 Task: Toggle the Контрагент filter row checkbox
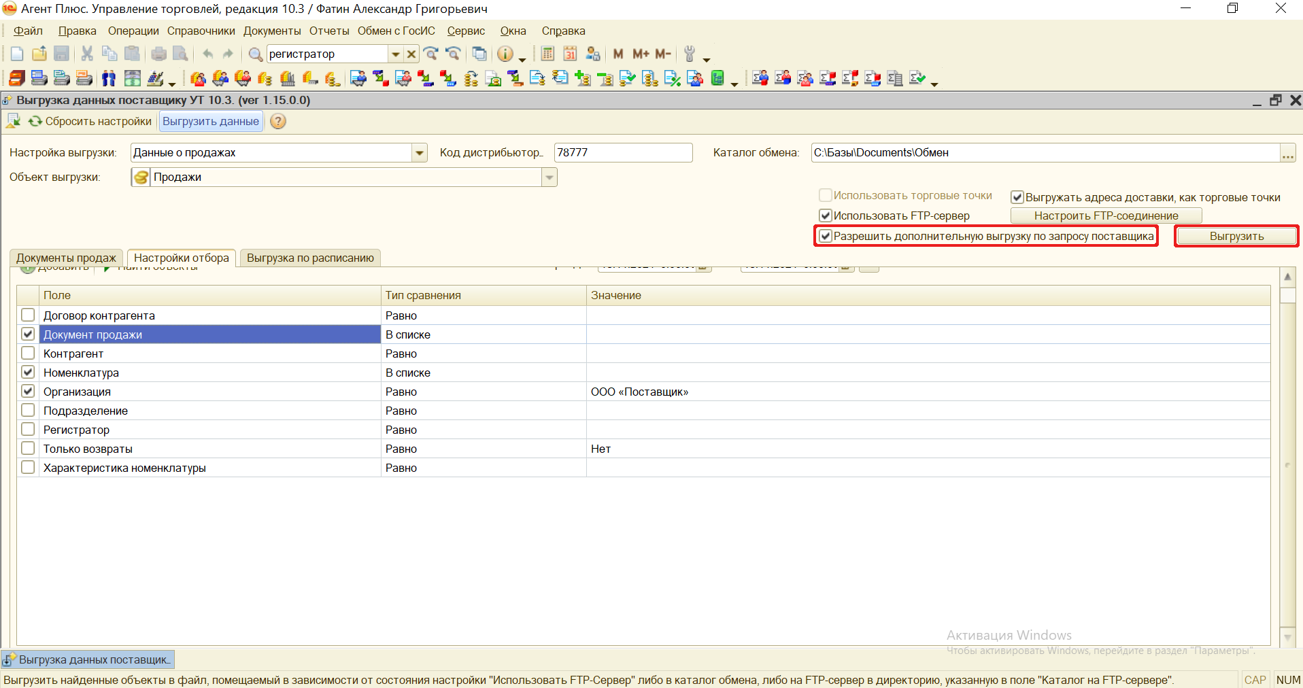(28, 354)
